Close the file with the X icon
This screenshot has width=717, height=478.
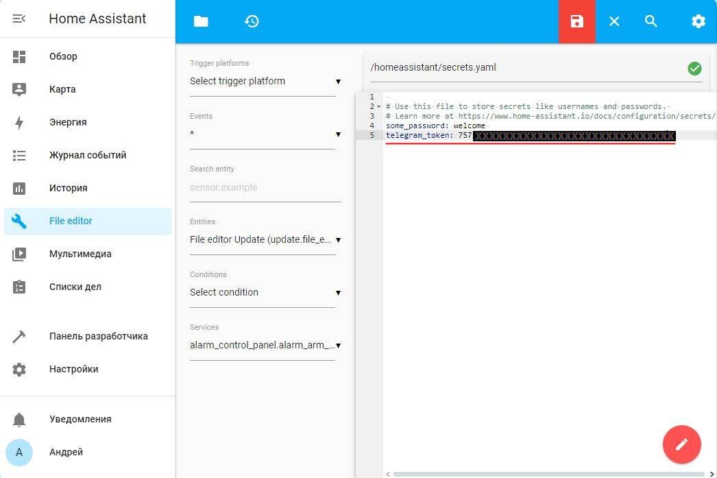614,21
